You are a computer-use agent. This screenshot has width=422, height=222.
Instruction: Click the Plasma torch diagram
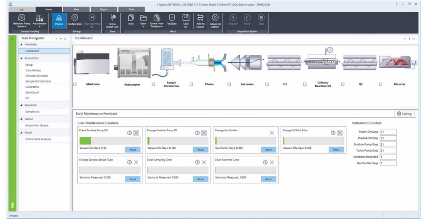coord(209,62)
